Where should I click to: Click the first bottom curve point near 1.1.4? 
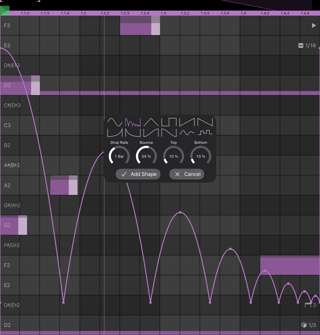(x=63, y=303)
